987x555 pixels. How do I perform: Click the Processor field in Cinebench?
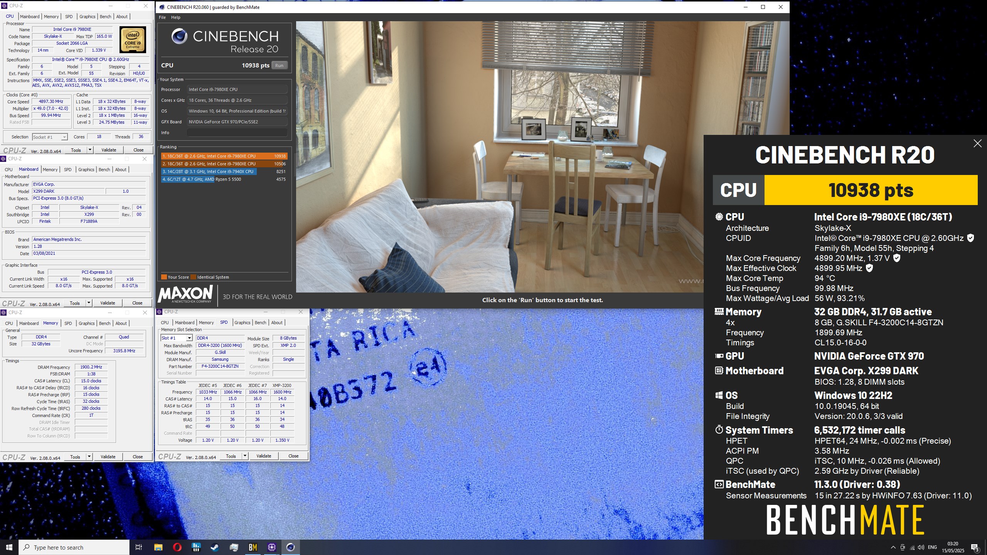click(237, 89)
